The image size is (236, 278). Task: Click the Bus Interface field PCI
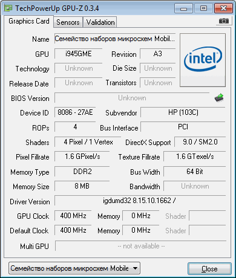point(183,127)
